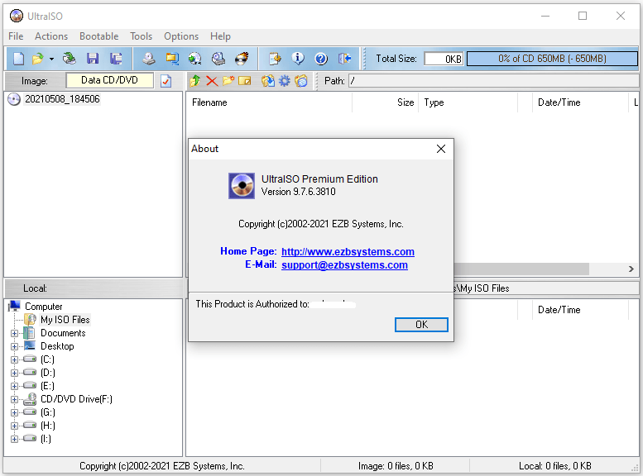Click the Total Size 0KB field
Viewport: 643px width, 476px height.
(x=444, y=59)
